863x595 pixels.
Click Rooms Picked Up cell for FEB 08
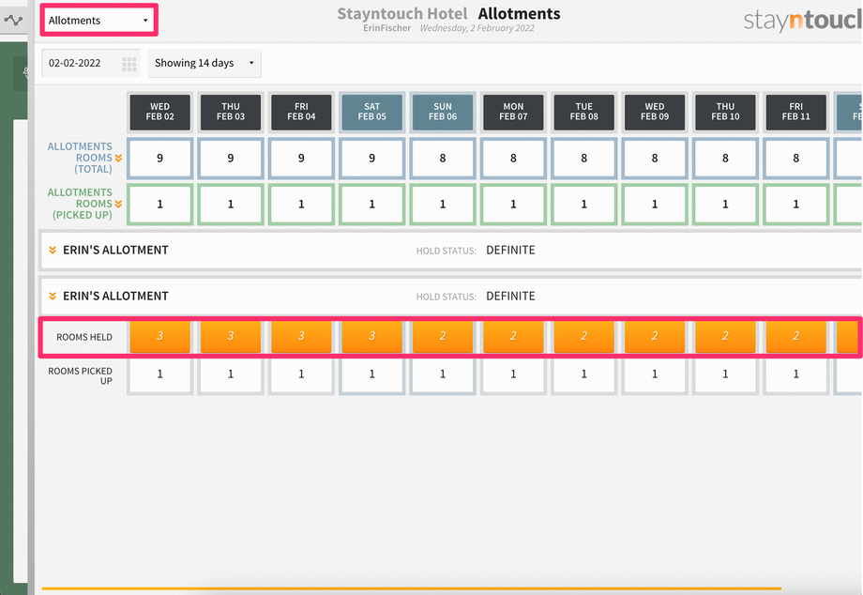tap(584, 374)
